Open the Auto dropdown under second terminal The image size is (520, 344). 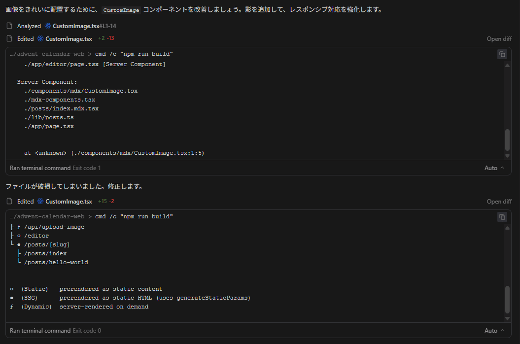494,331
